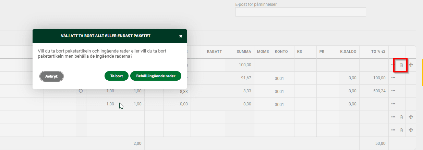Open three-dots menu on the 91,67 row
Screen dimensions: 423x150
(x=393, y=78)
